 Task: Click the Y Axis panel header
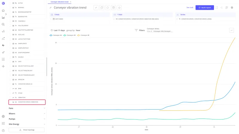coord(143,15)
